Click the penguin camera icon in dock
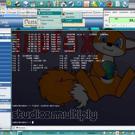Viewport: 135px width, 135px height. click(x=64, y=4)
